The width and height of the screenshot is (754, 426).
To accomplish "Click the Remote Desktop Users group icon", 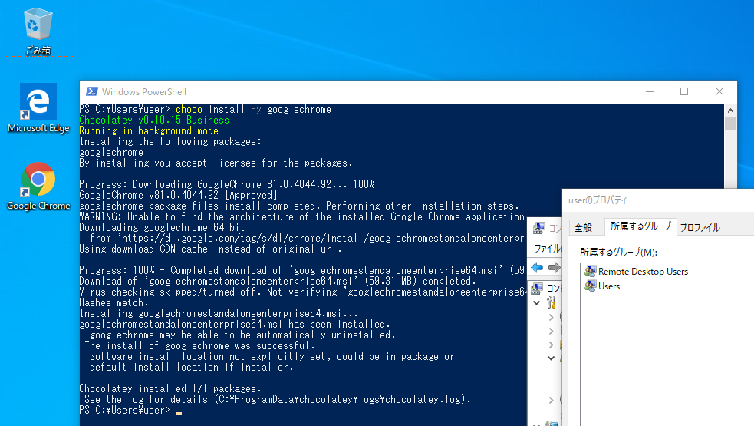I will 590,271.
